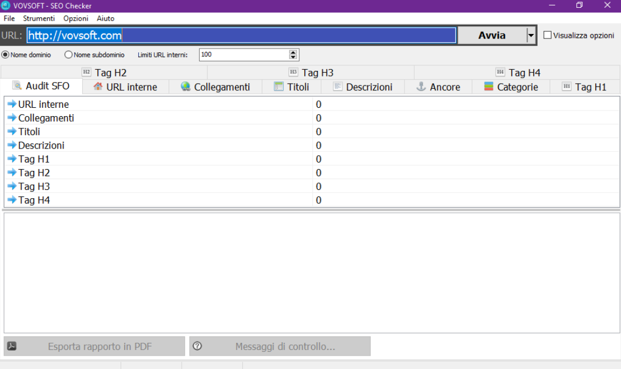Increase Limiti URL interni with up arrow
The height and width of the screenshot is (369, 621).
click(293, 52)
